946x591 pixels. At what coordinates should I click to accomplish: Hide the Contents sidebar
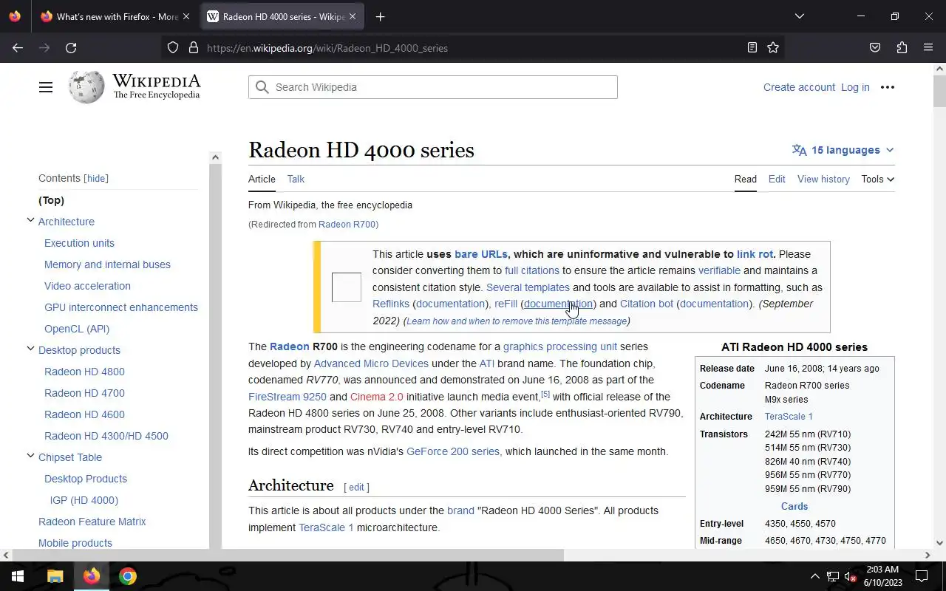pyautogui.click(x=96, y=178)
